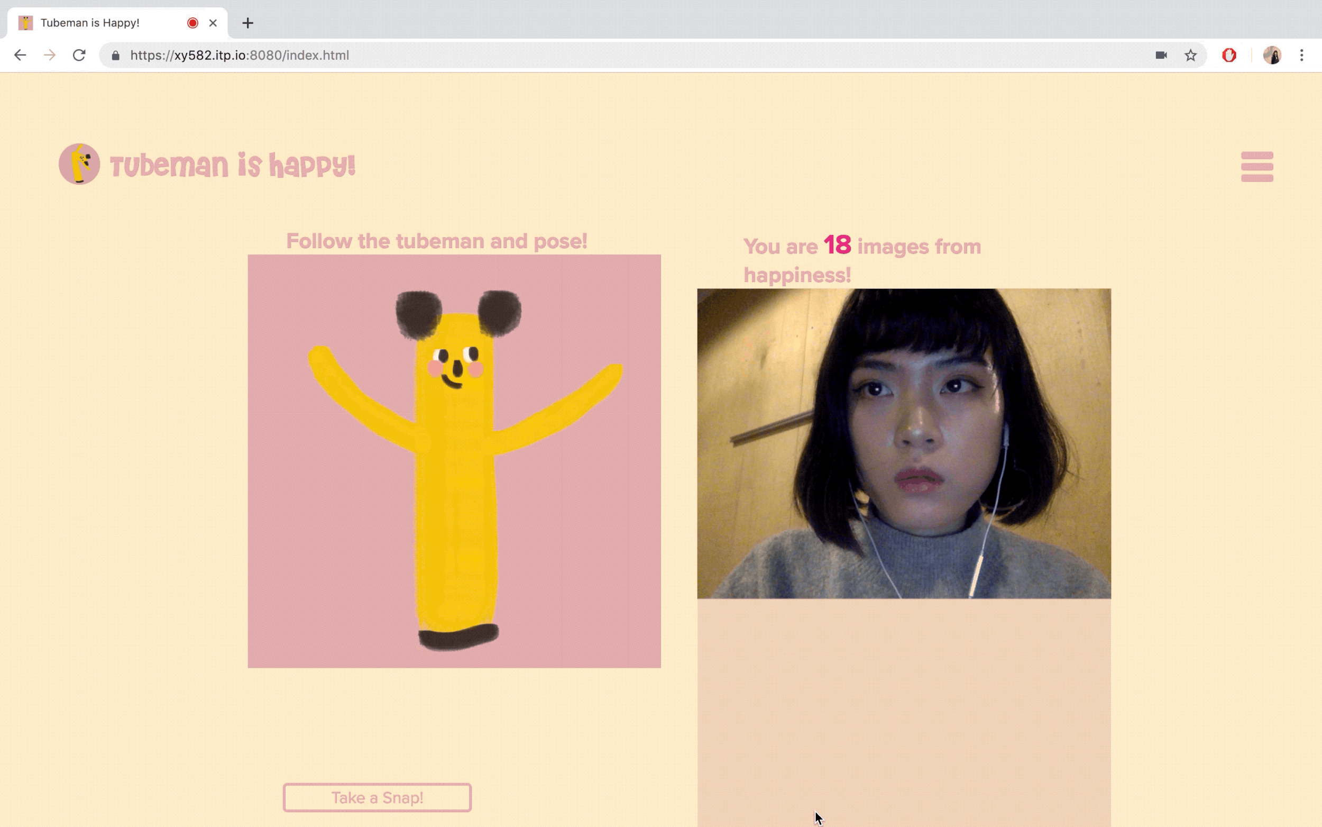The width and height of the screenshot is (1322, 827).
Task: Click the tab's tubeman favicon
Action: pos(26,23)
